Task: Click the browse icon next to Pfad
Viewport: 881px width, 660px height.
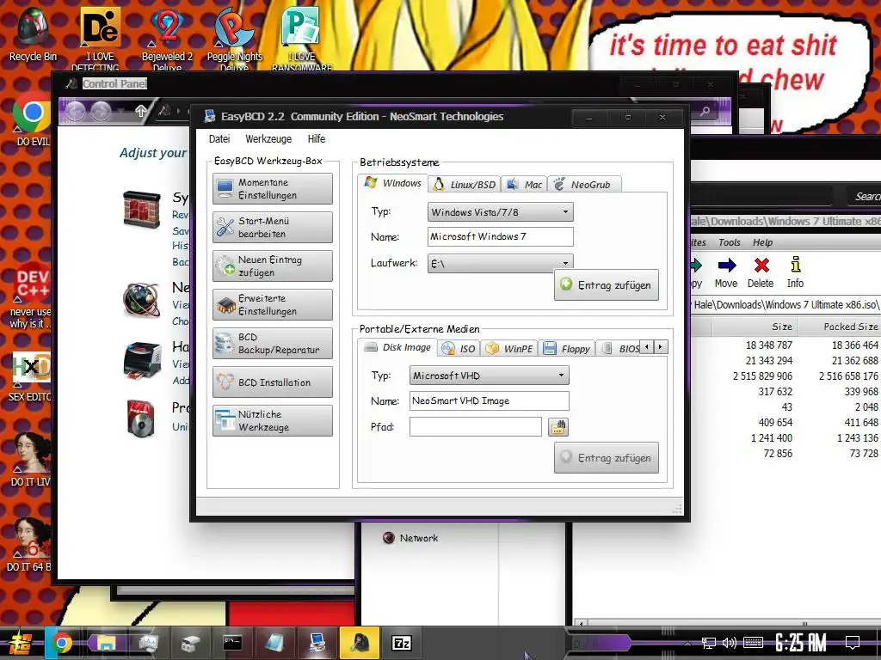Action: coord(558,427)
